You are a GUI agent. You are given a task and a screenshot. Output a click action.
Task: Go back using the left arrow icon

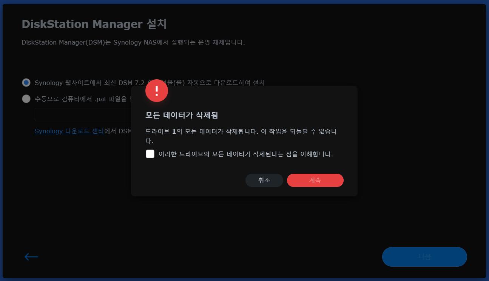[31, 257]
